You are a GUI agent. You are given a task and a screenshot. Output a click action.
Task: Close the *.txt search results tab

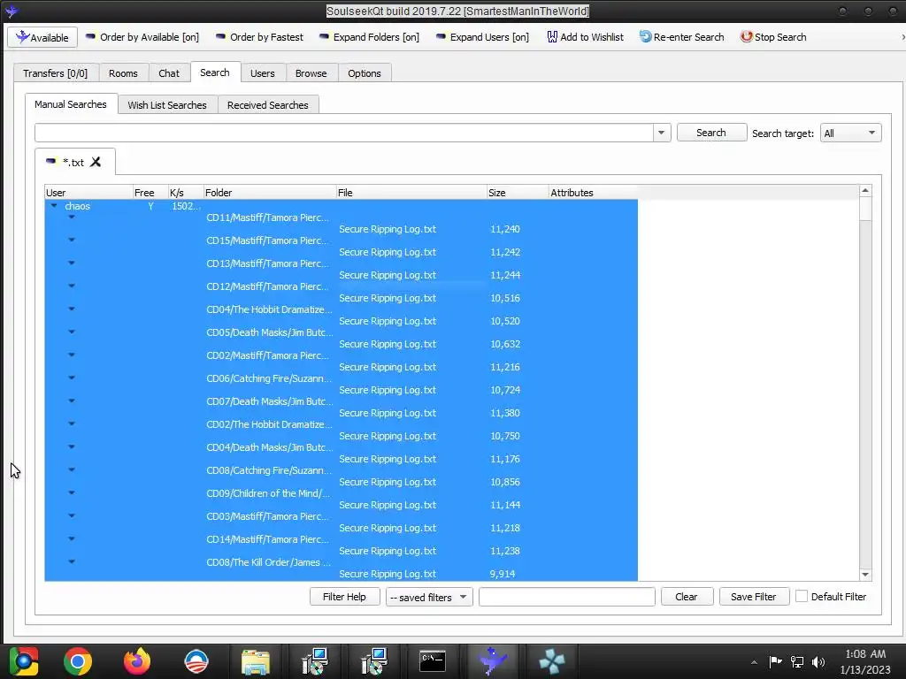coord(96,162)
